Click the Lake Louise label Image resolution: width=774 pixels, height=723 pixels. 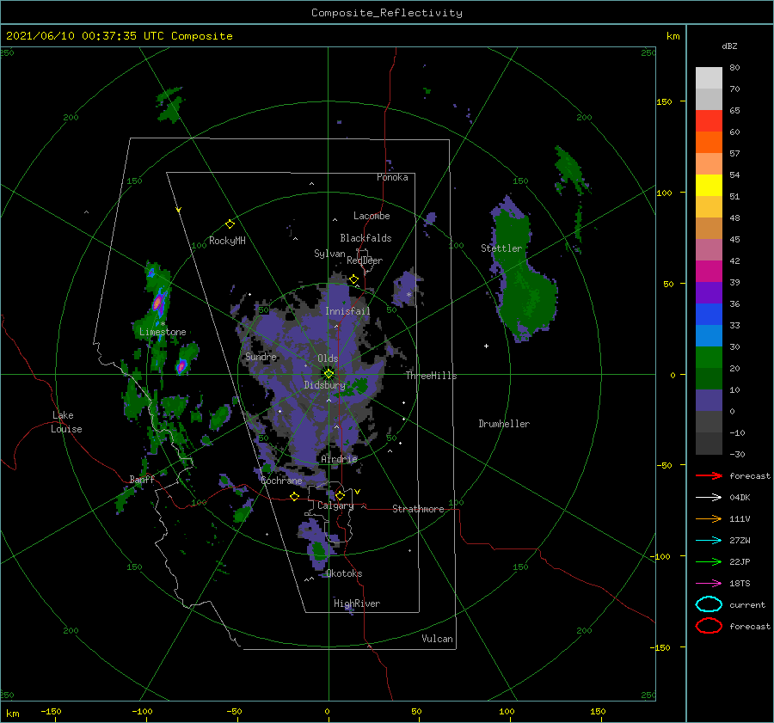(66, 422)
